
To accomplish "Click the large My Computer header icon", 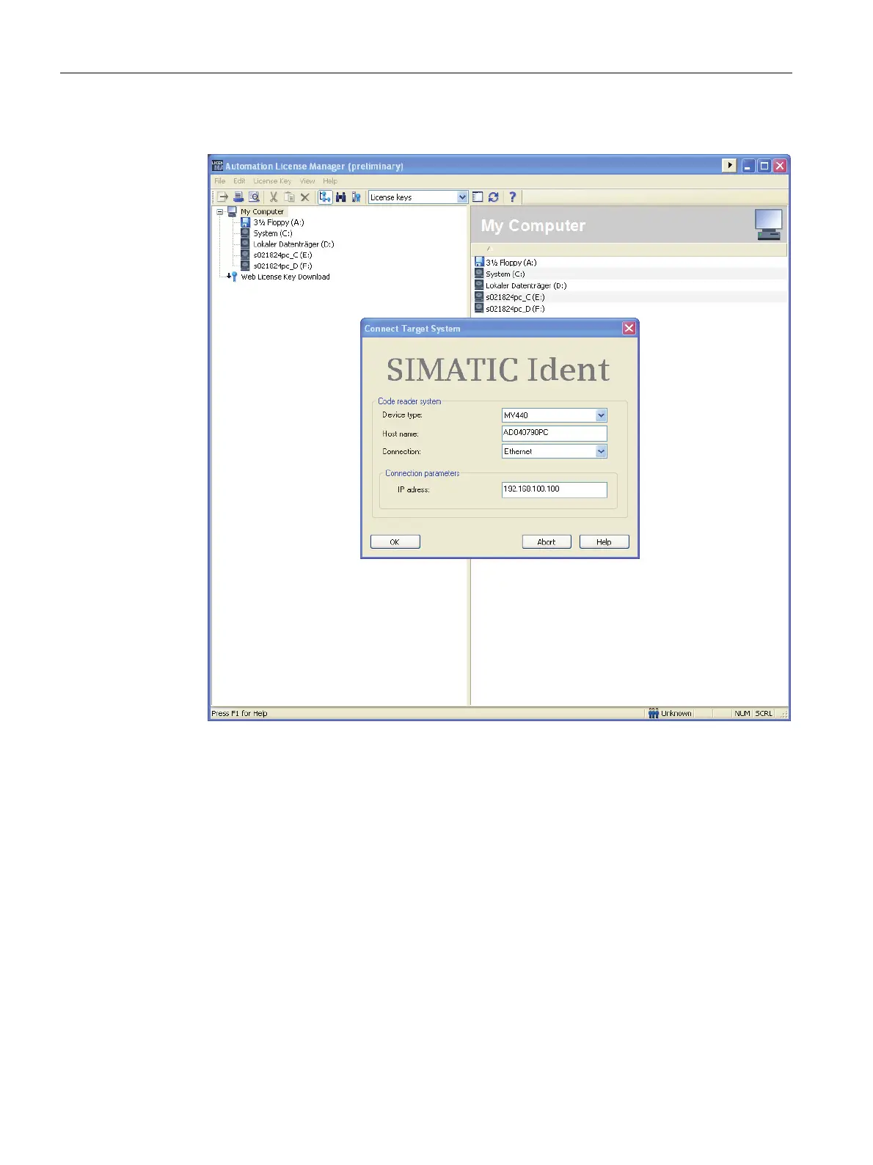I will (x=768, y=224).
